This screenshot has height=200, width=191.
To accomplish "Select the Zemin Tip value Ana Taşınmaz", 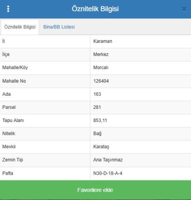I will coord(108,160).
